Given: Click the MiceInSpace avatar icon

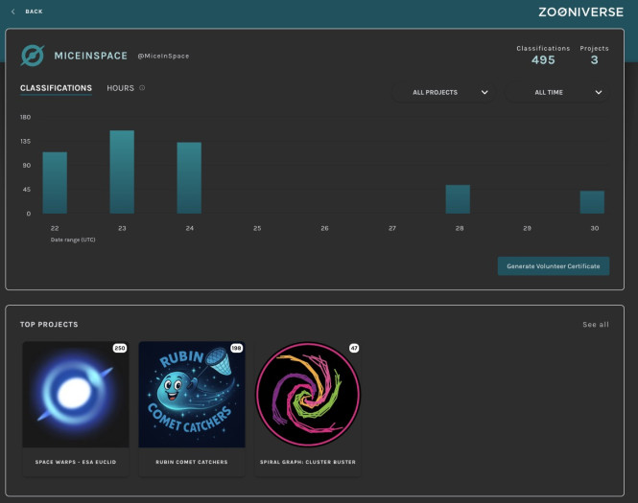Looking at the screenshot, I should [33, 56].
